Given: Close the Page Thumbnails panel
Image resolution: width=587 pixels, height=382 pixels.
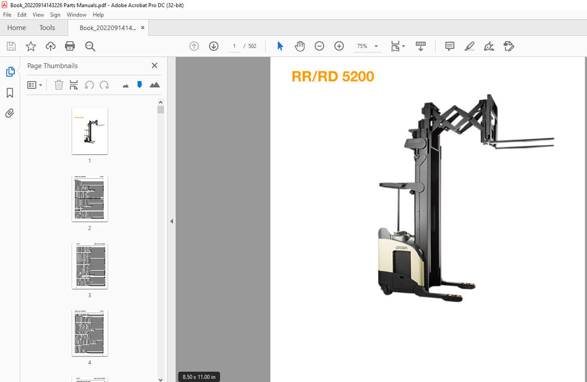Looking at the screenshot, I should pyautogui.click(x=155, y=65).
